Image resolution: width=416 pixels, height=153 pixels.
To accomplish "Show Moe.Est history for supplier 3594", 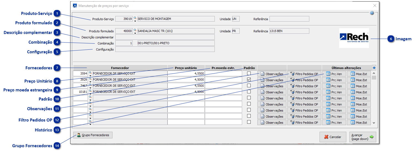I will (359, 74).
